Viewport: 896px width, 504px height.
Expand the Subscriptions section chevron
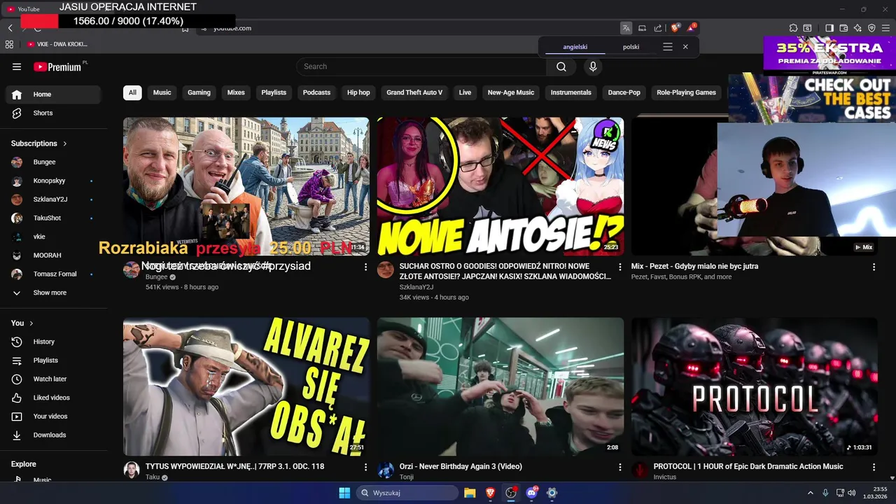tap(65, 143)
